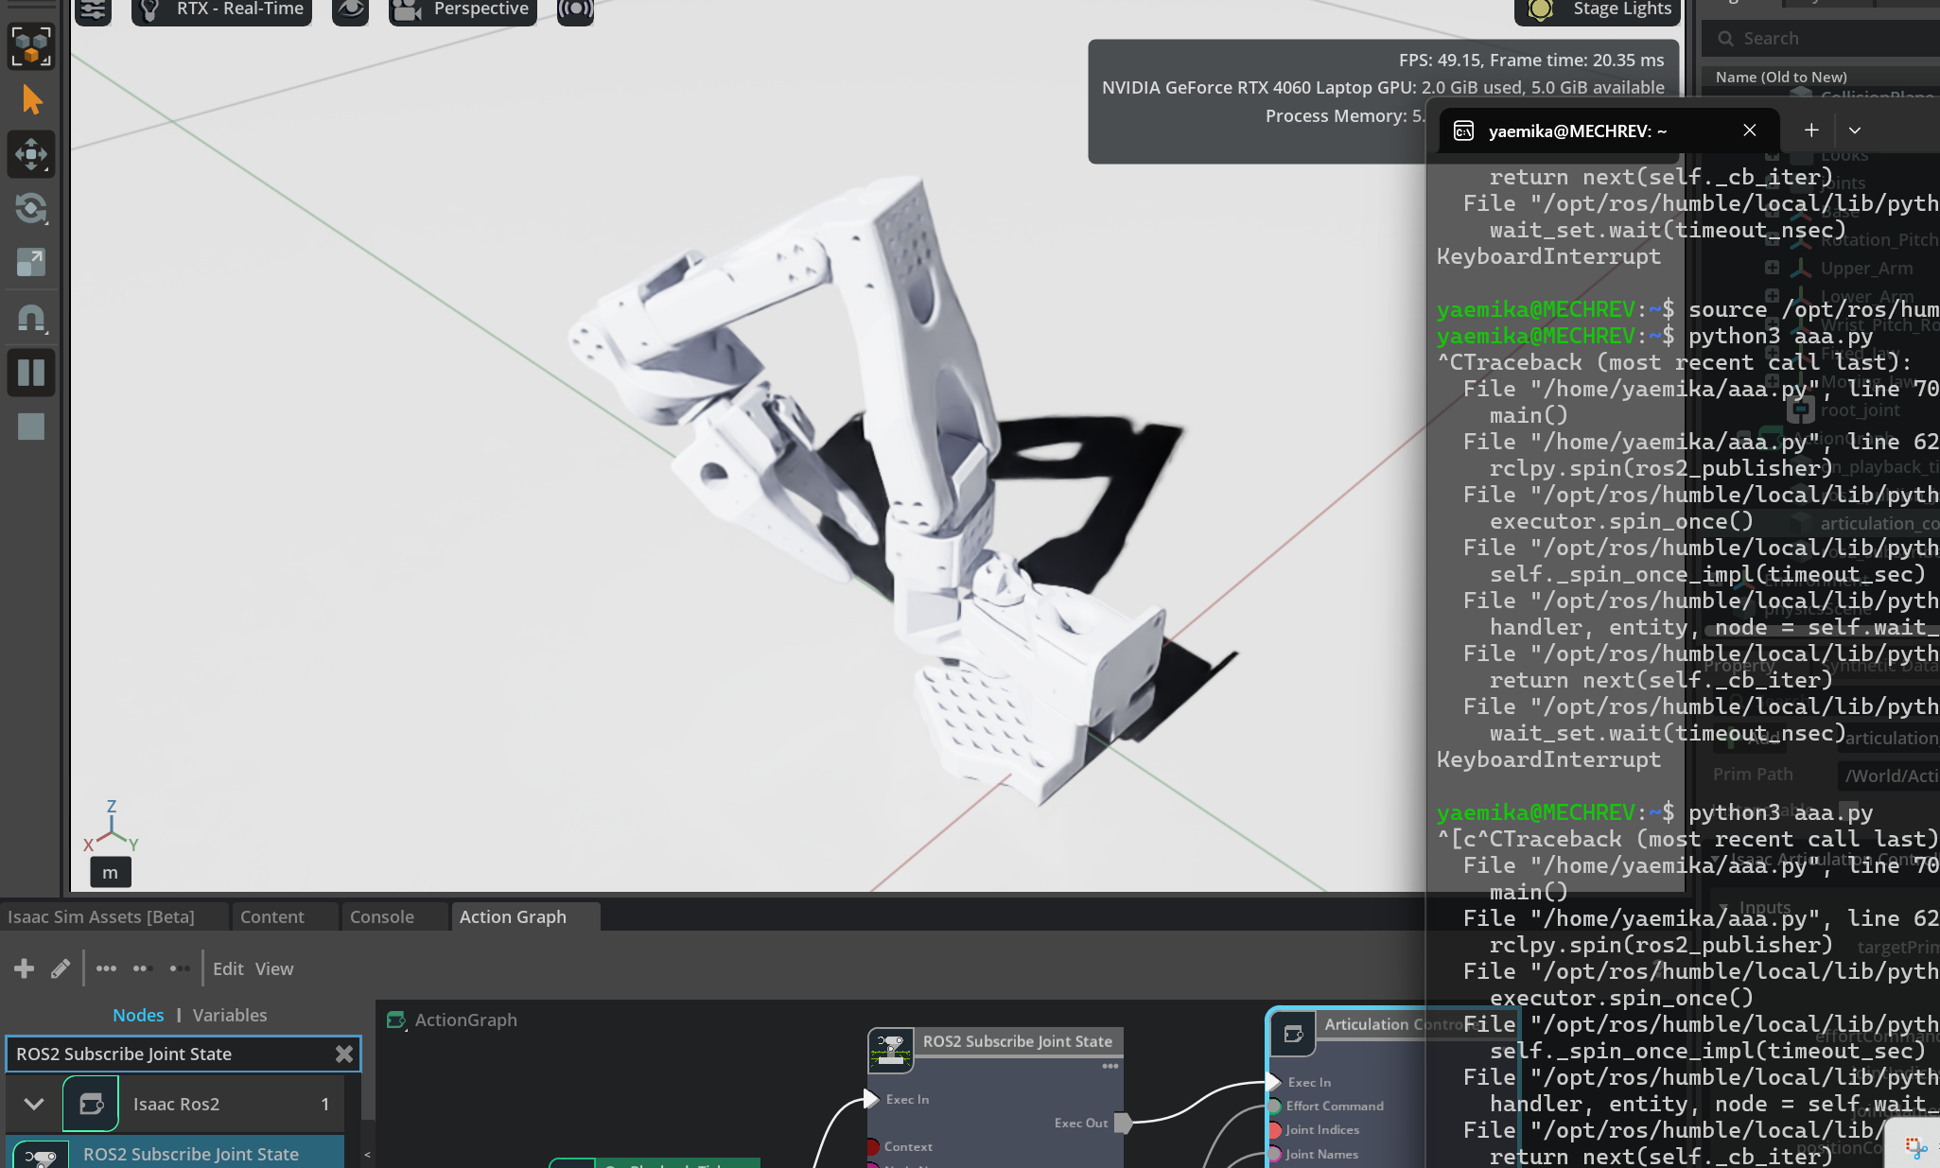Choose the Move gizmo tool
The image size is (1940, 1168).
31,154
